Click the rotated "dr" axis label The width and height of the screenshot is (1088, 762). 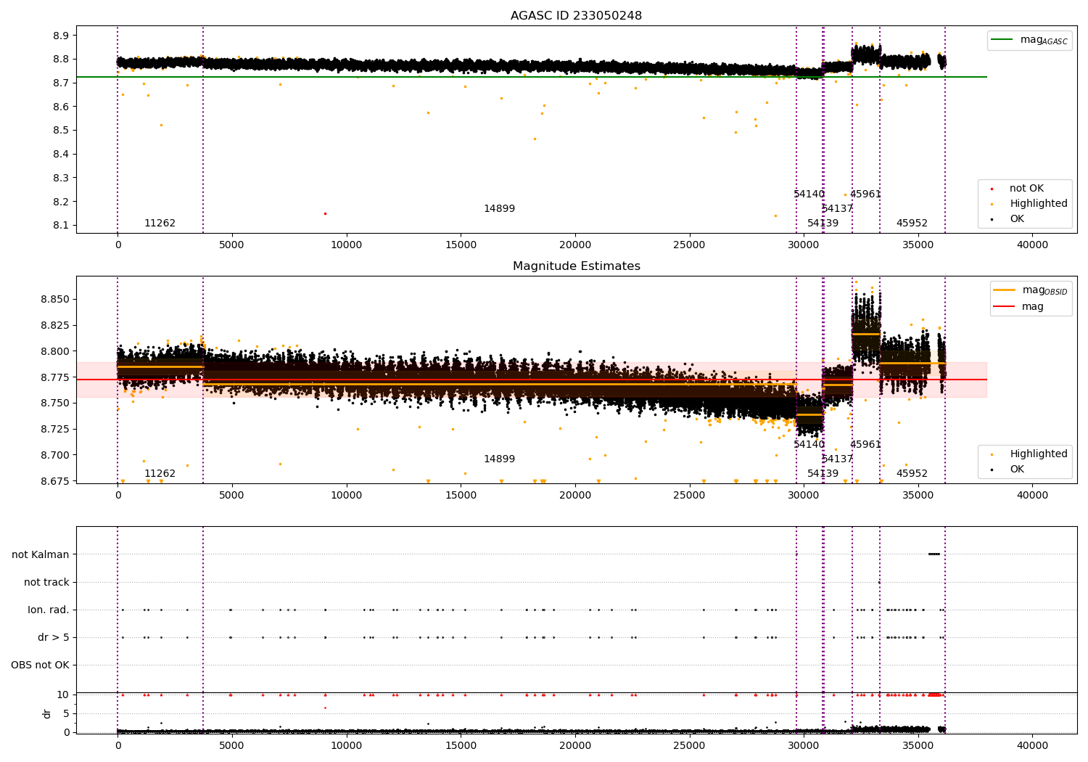[x=47, y=713]
